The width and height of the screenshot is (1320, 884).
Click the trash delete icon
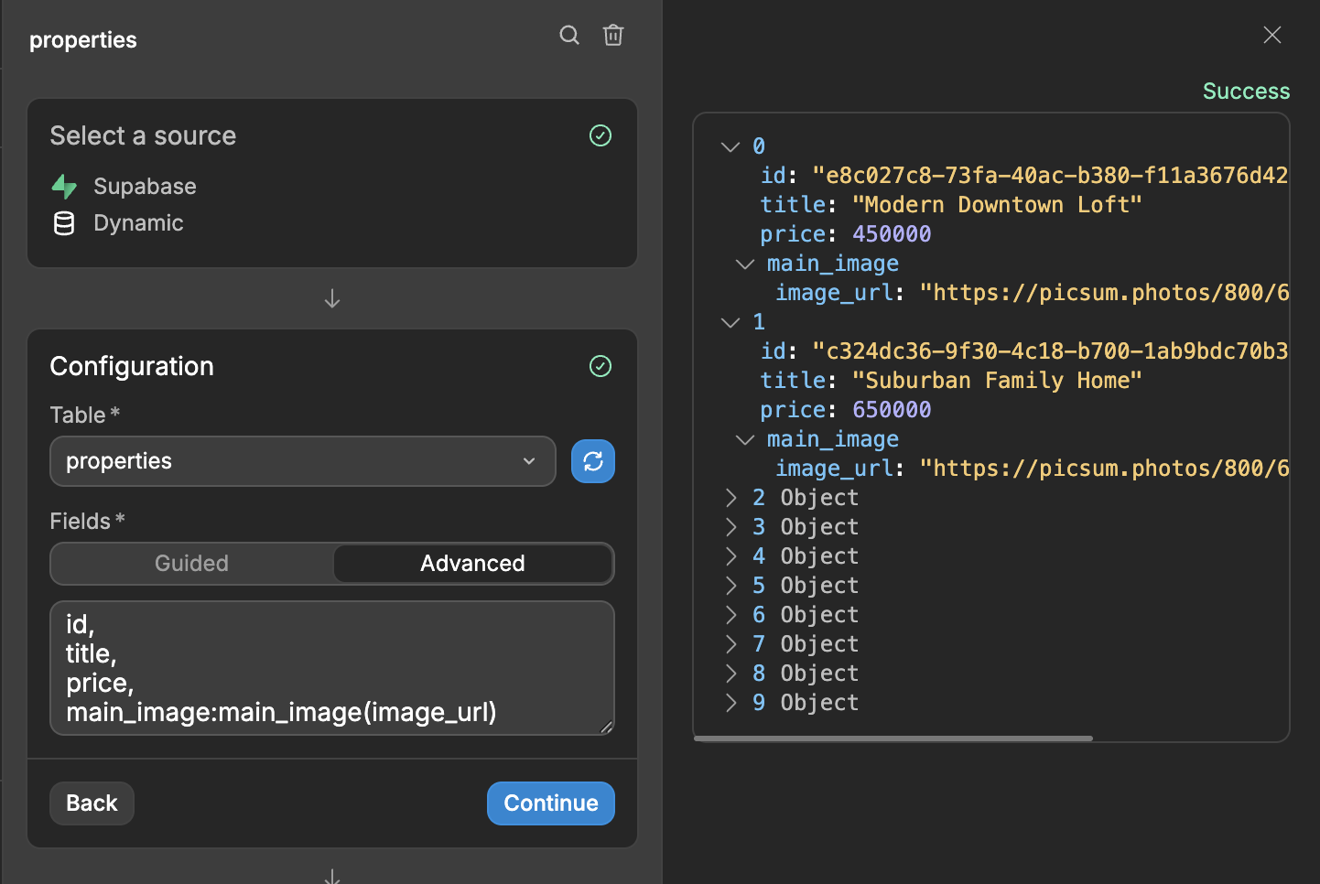pyautogui.click(x=613, y=36)
